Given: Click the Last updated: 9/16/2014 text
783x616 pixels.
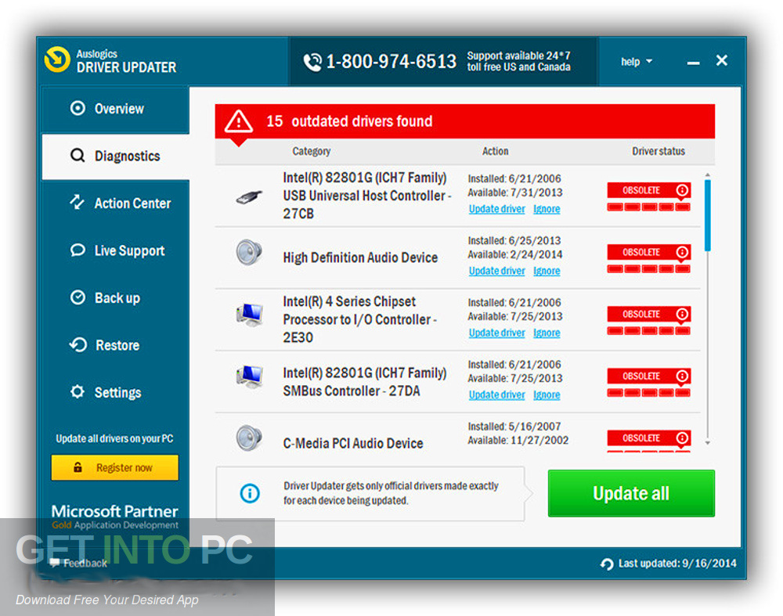Looking at the screenshot, I should point(677,564).
